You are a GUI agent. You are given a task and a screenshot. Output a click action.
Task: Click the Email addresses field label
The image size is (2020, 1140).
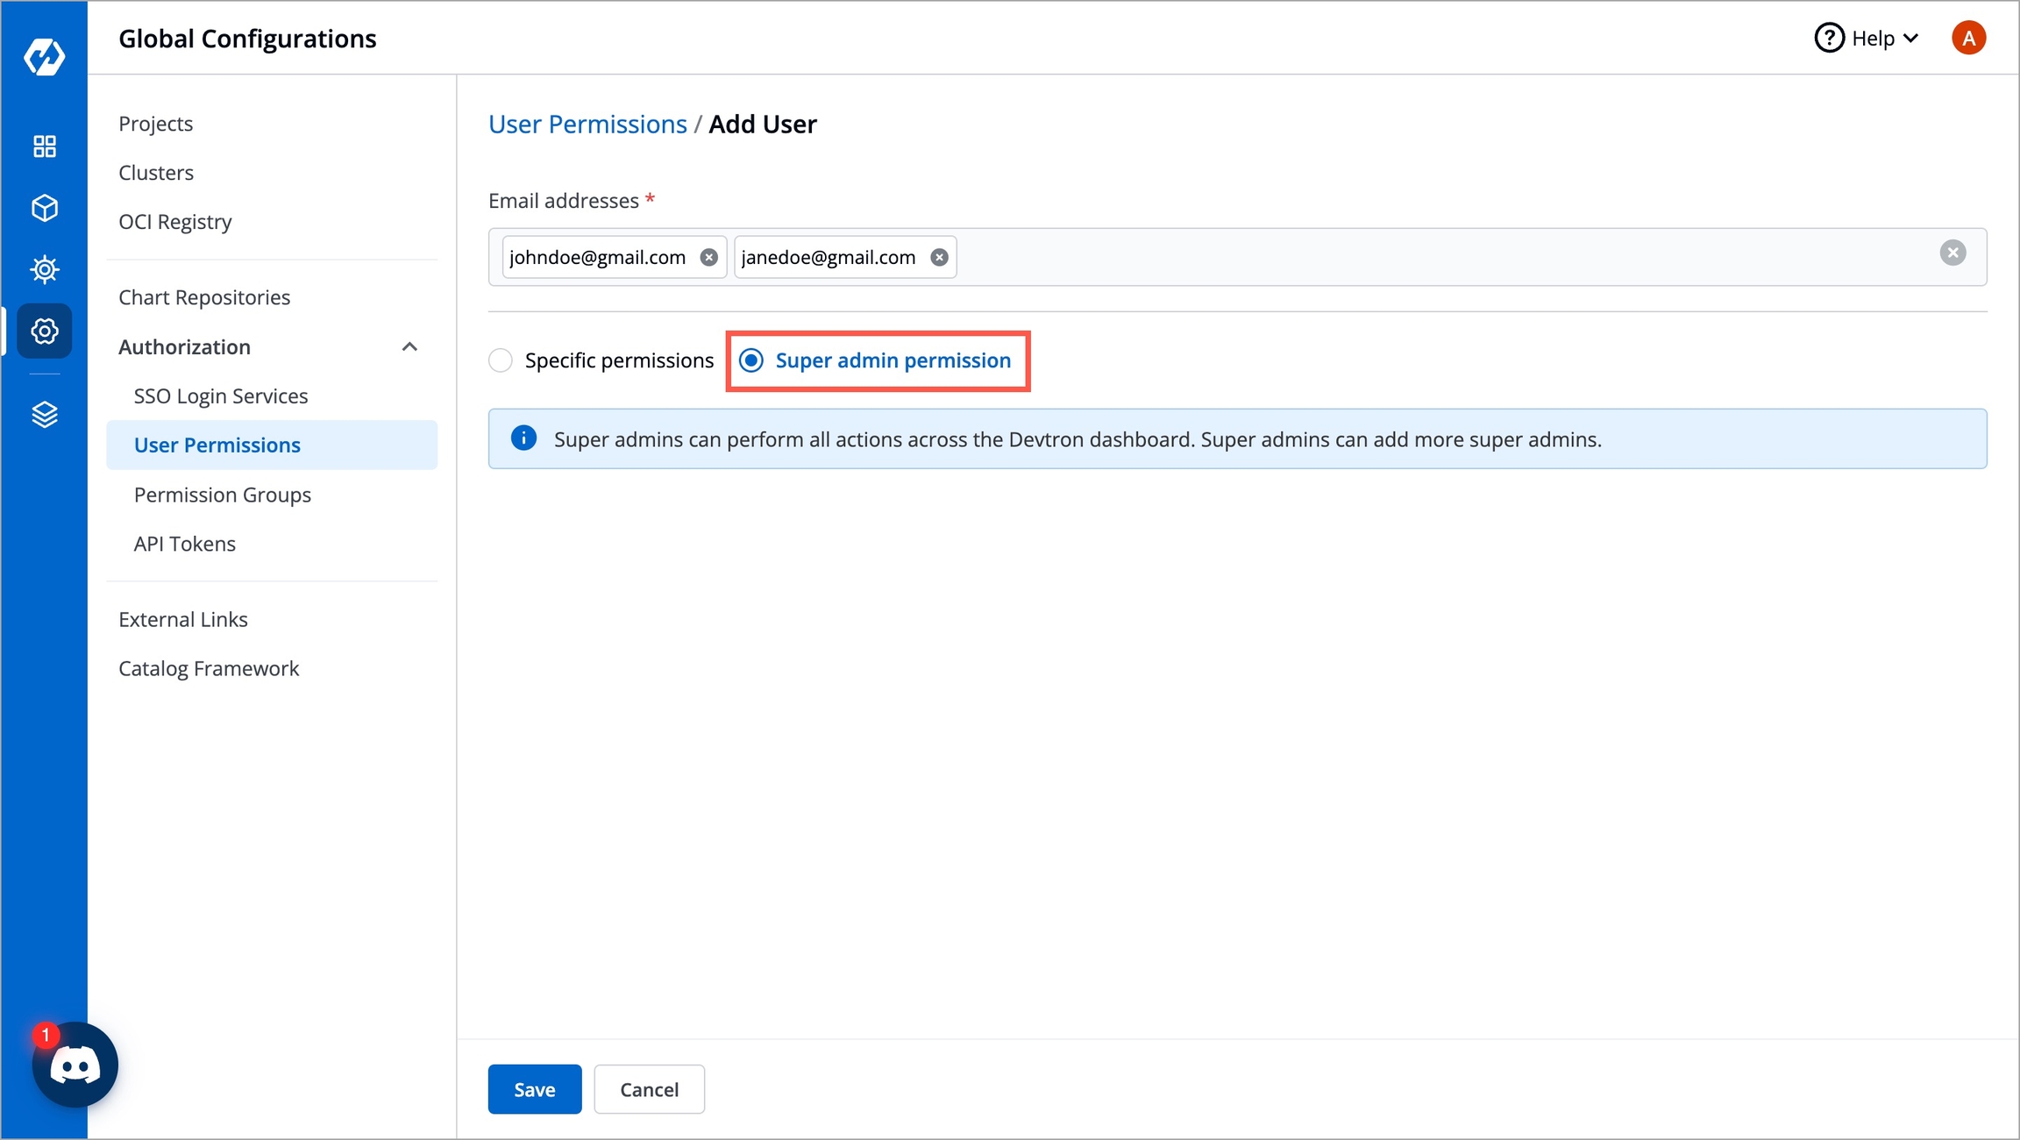coord(564,201)
